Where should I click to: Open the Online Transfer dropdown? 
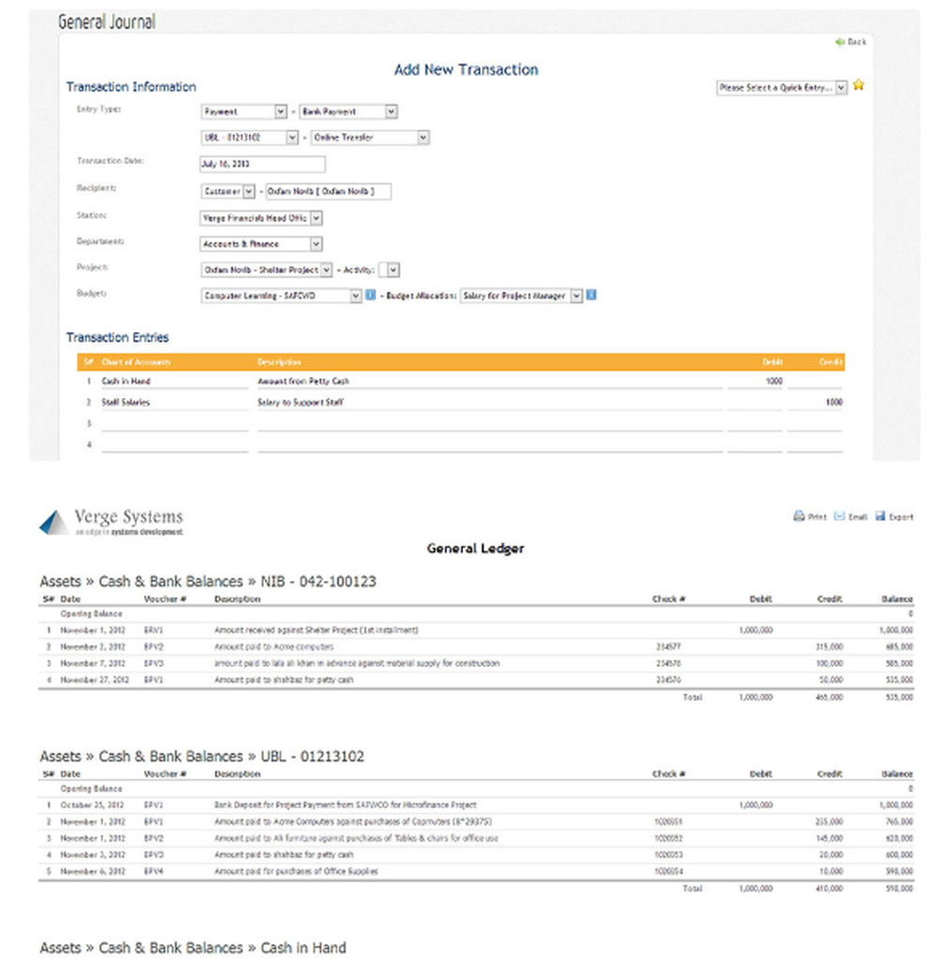pyautogui.click(x=370, y=138)
